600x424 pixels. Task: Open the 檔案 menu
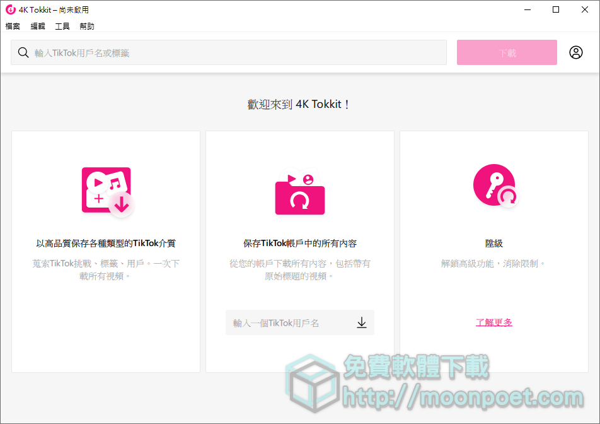click(x=13, y=26)
